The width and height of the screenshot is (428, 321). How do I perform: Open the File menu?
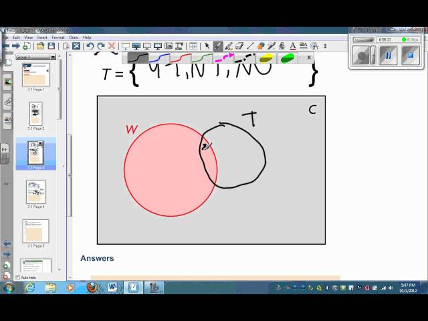pyautogui.click(x=5, y=37)
